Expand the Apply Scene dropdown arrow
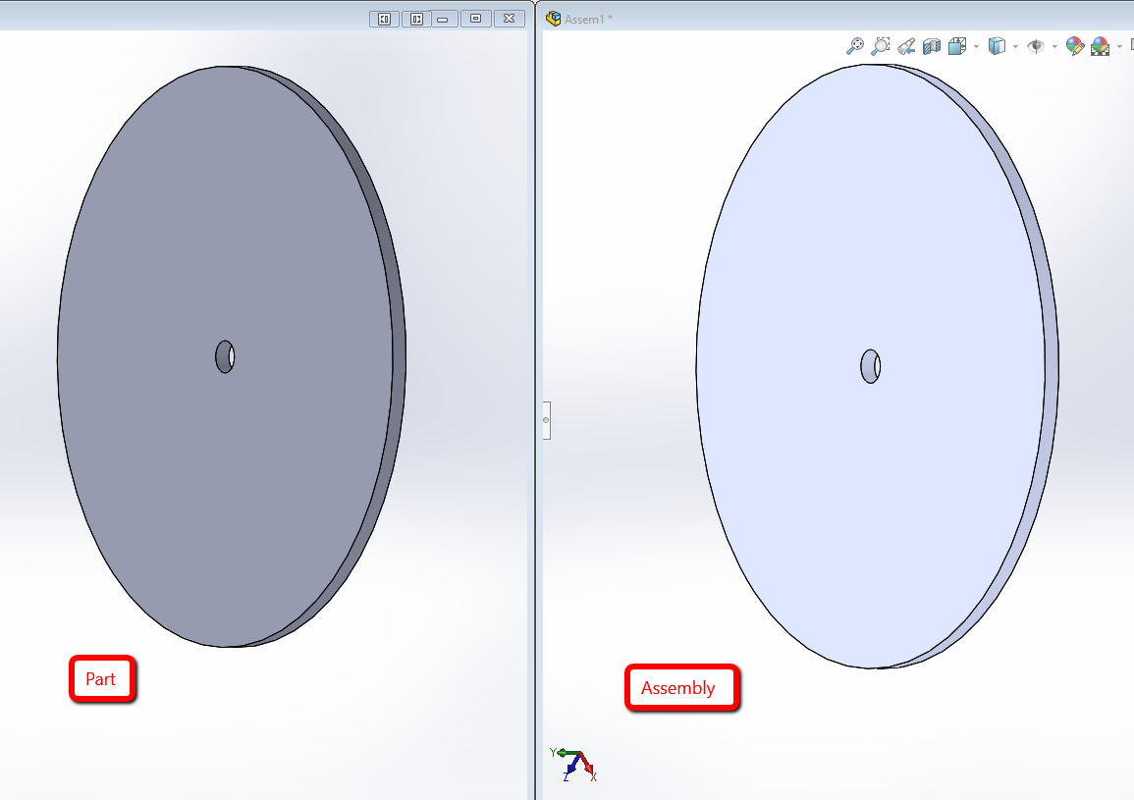 [1119, 47]
